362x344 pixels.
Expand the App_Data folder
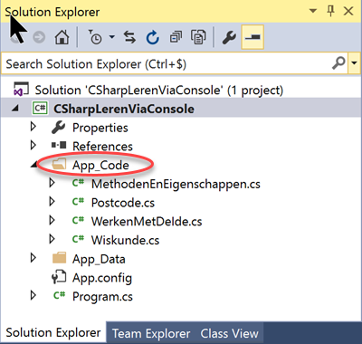click(33, 258)
